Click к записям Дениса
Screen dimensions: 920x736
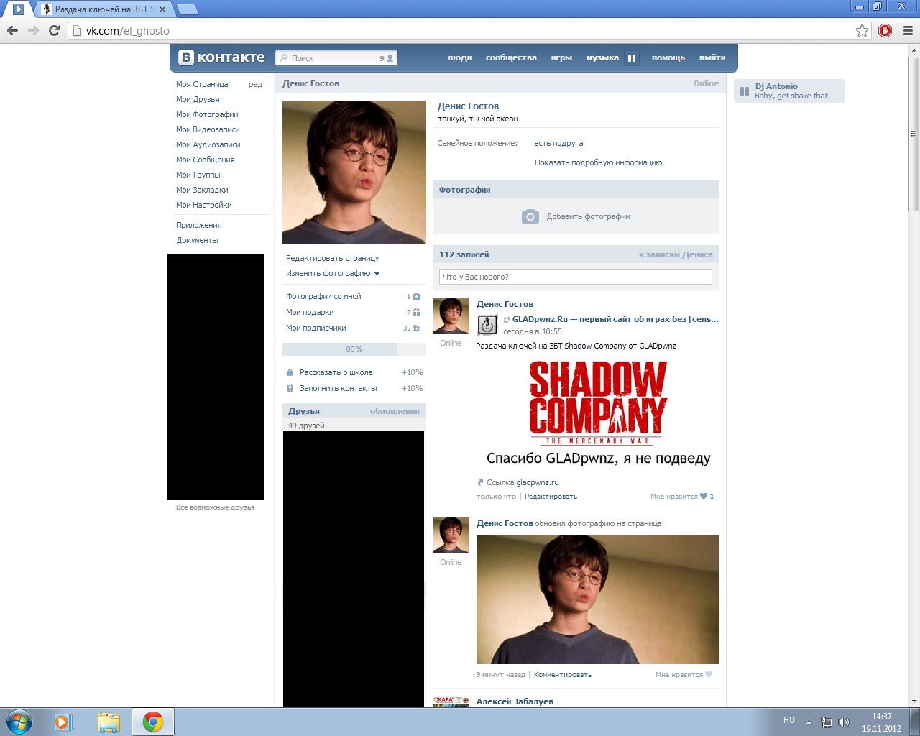676,254
